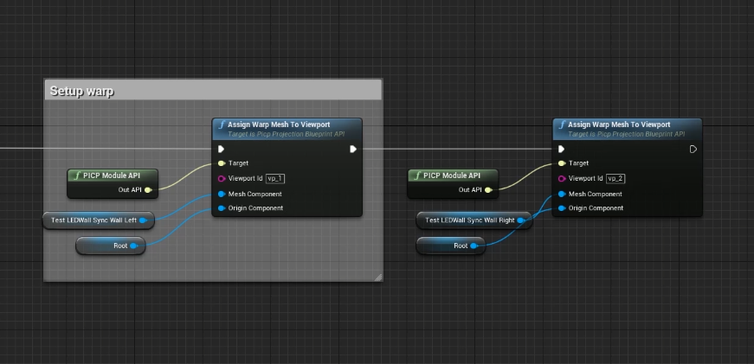
Task: Click Target pin on vp_1 node
Action: (222, 163)
